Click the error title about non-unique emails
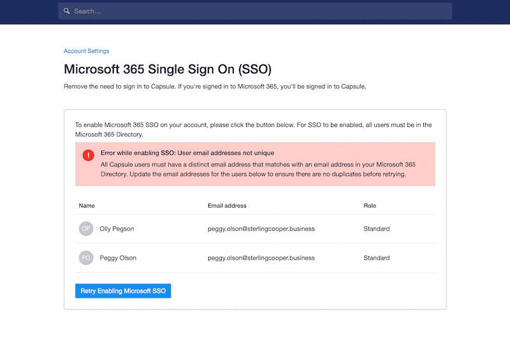510x358 pixels. click(x=187, y=153)
